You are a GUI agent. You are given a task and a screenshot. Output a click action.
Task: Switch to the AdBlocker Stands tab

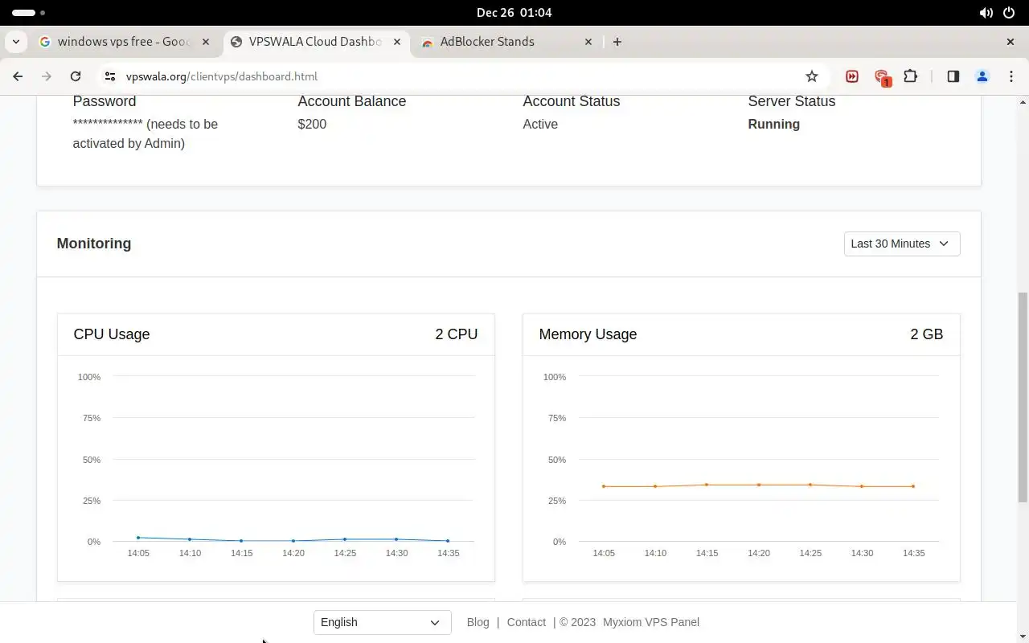point(498,42)
